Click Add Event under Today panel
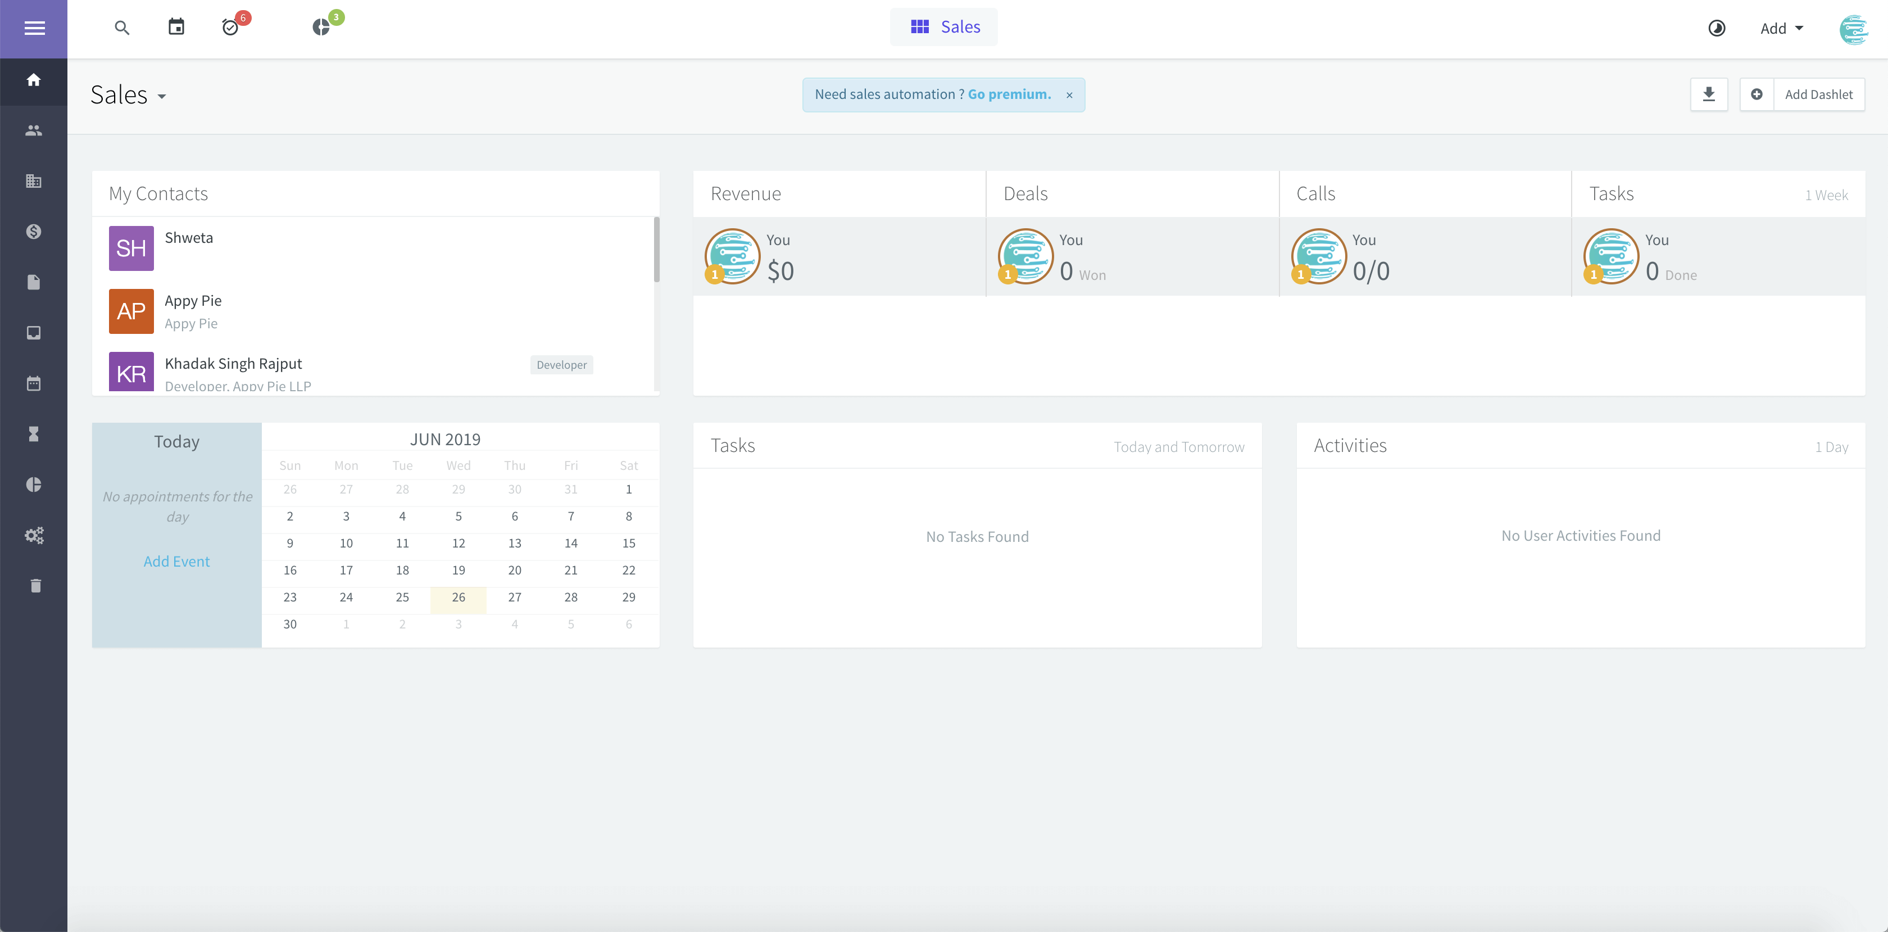 [x=176, y=561]
